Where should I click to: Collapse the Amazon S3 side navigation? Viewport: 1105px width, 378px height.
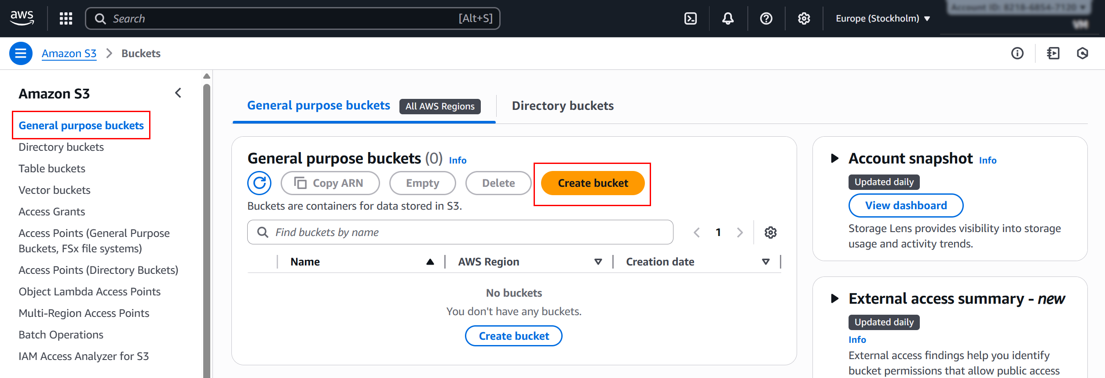pyautogui.click(x=178, y=93)
